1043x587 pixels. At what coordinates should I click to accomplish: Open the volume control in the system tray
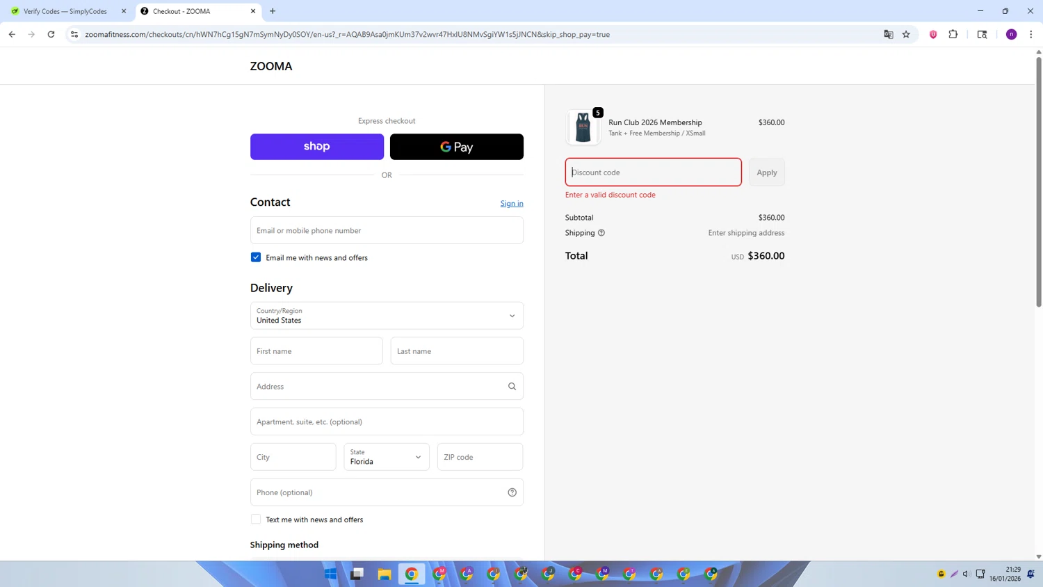point(966,574)
